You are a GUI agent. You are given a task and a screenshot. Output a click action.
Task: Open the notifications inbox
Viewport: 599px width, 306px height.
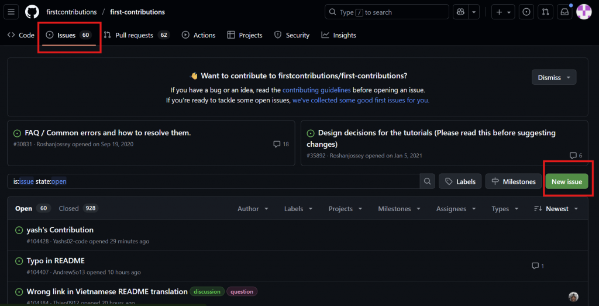tap(564, 12)
